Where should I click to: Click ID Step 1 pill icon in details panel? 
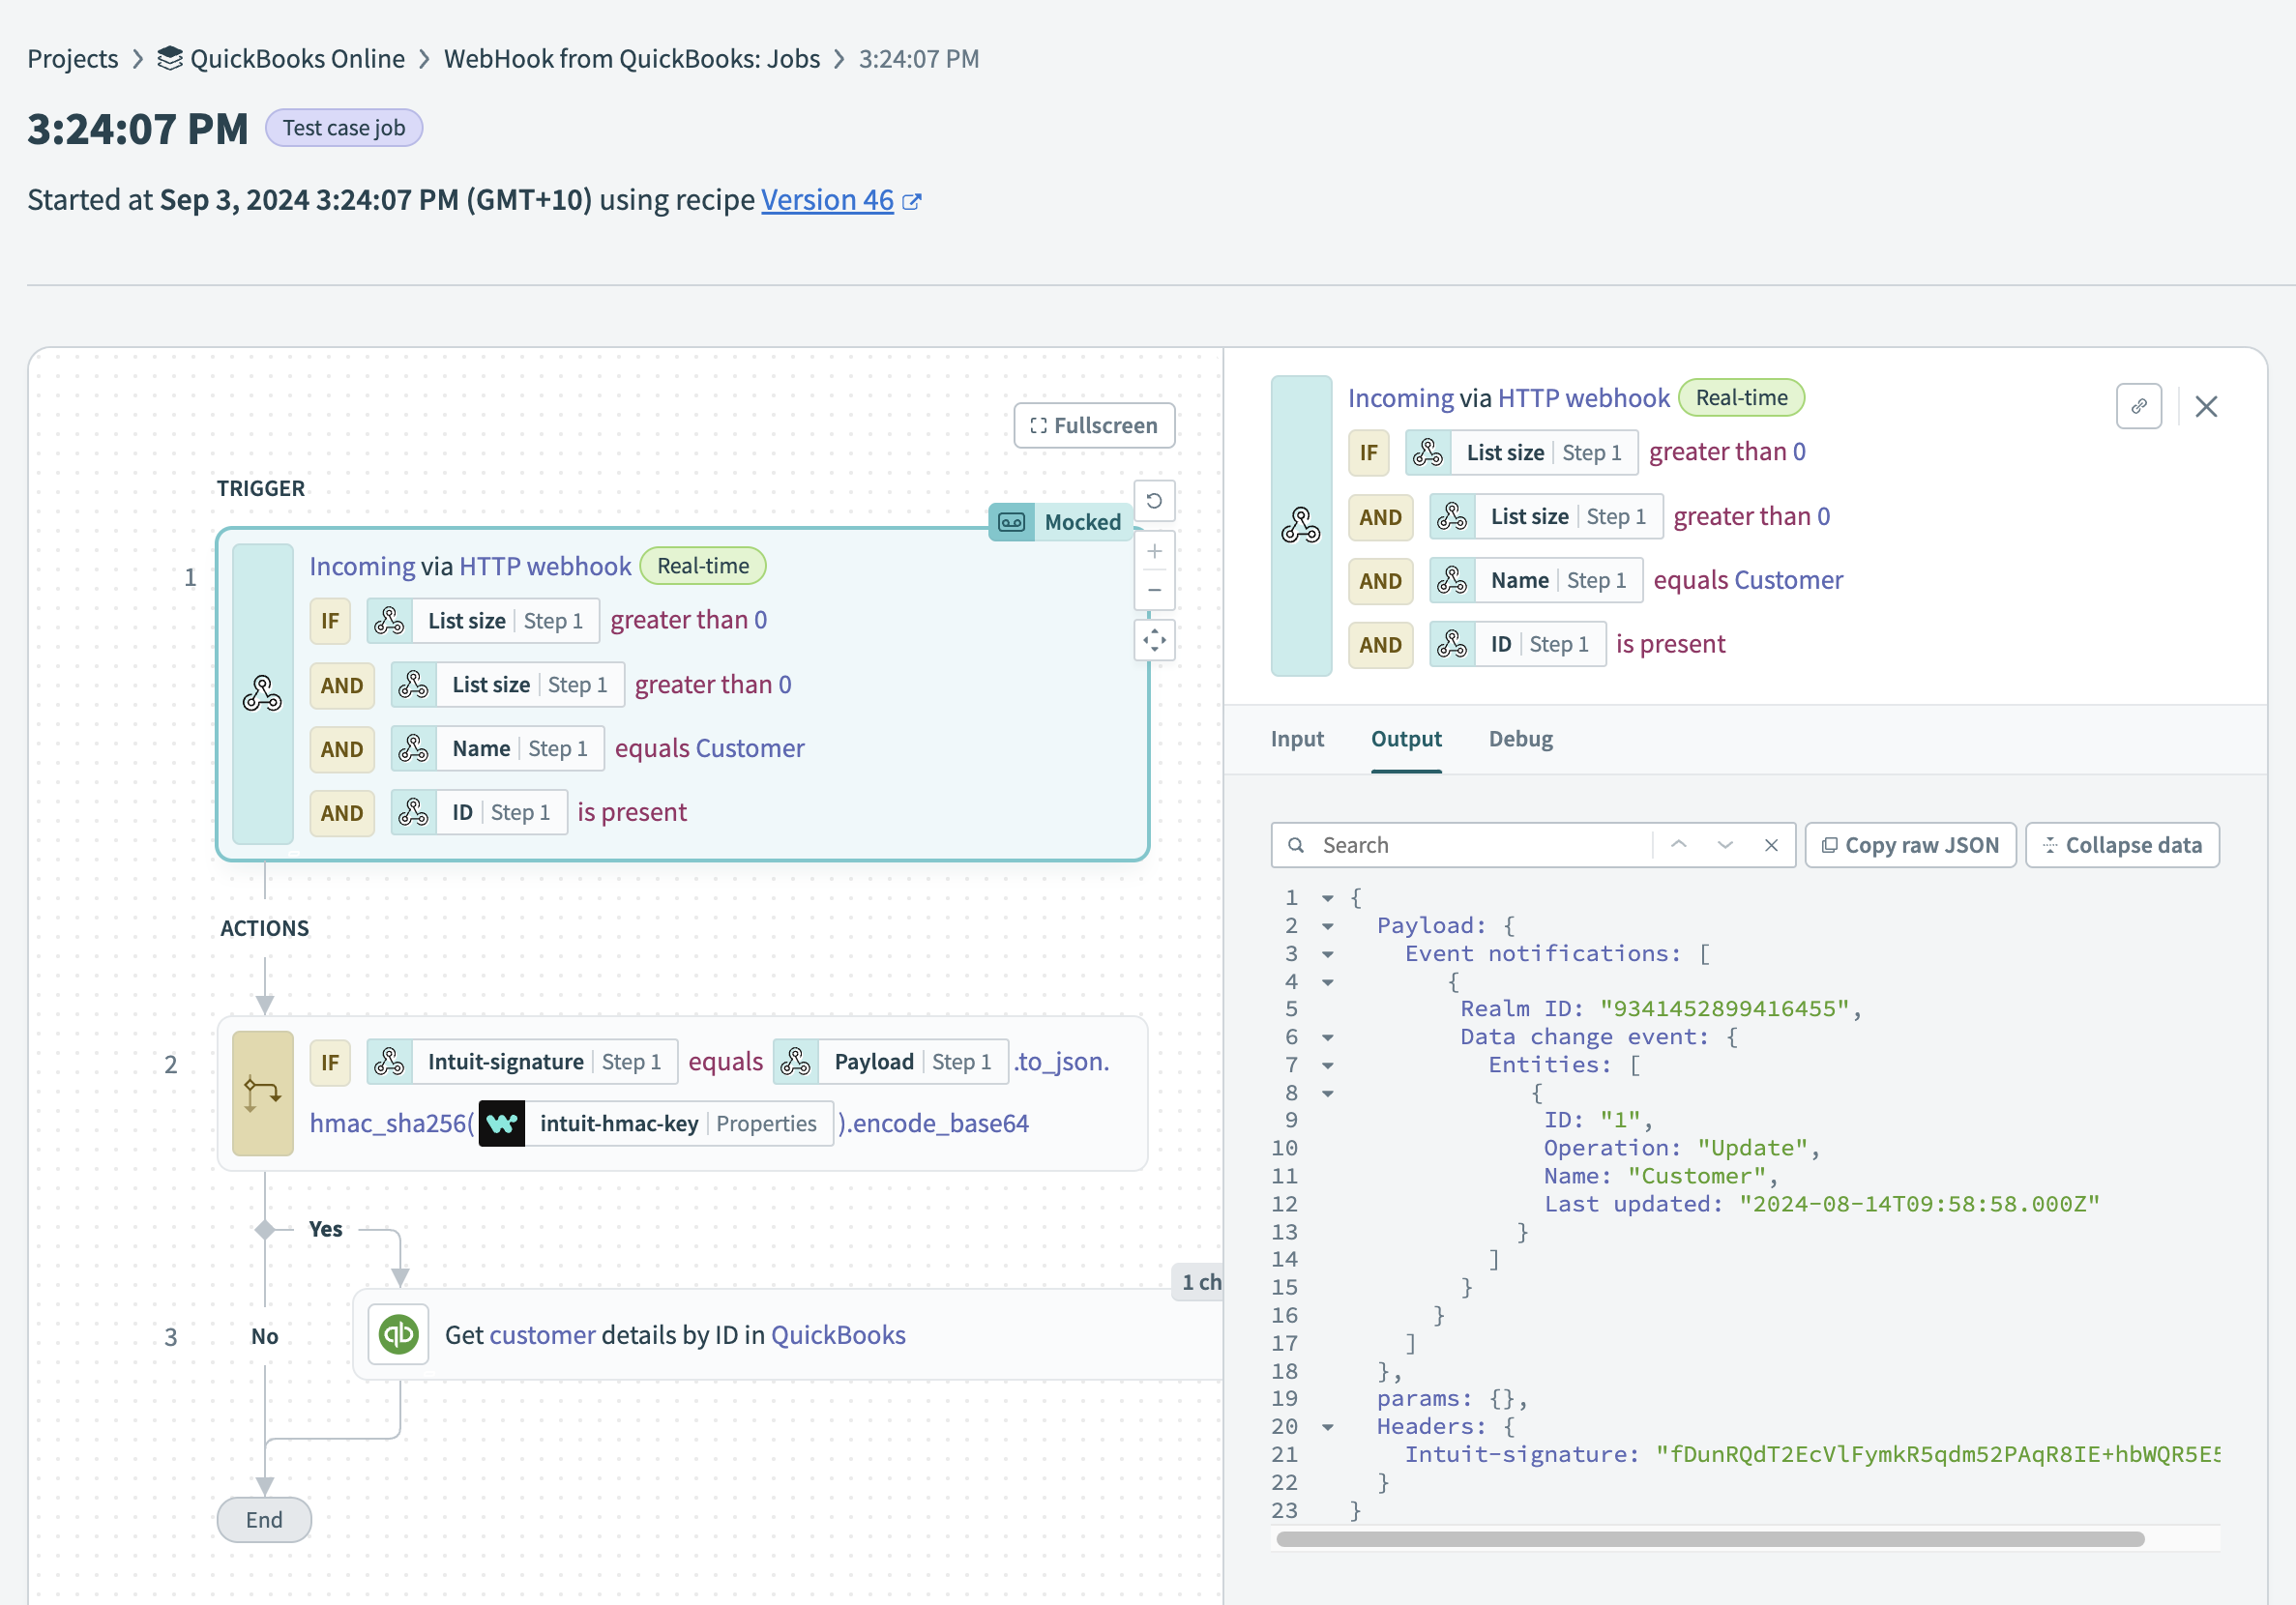tap(1453, 644)
